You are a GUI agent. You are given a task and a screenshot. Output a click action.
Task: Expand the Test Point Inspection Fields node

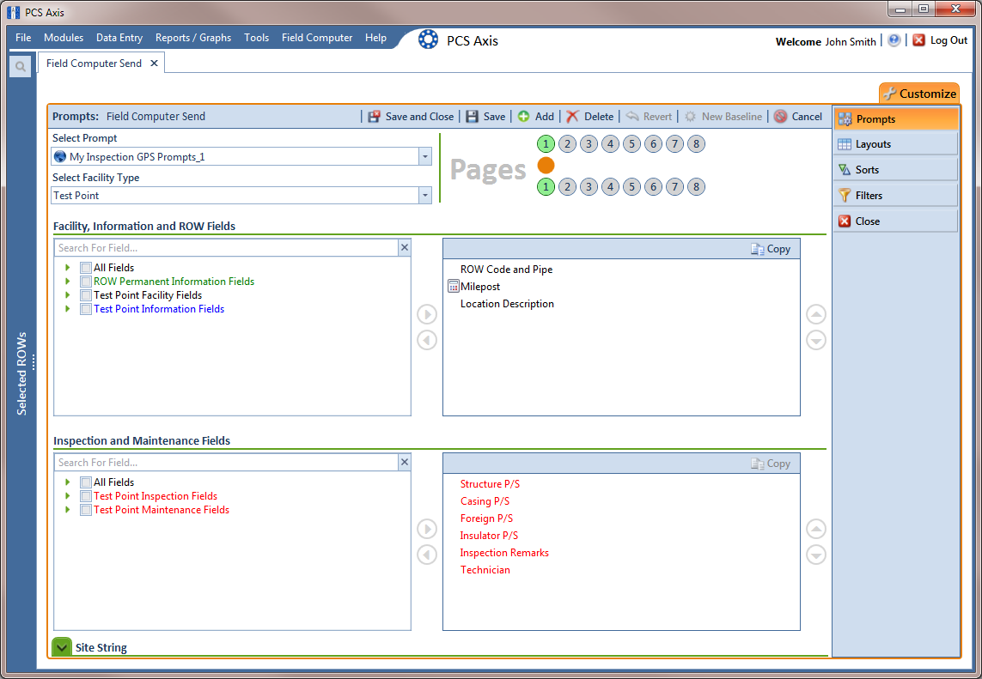click(68, 496)
